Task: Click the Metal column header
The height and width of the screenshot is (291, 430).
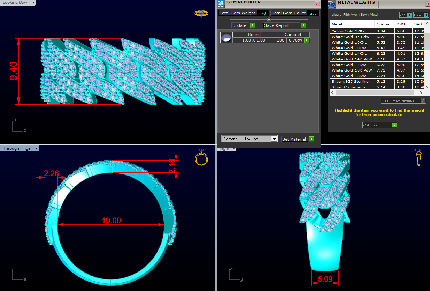Action: [x=352, y=24]
